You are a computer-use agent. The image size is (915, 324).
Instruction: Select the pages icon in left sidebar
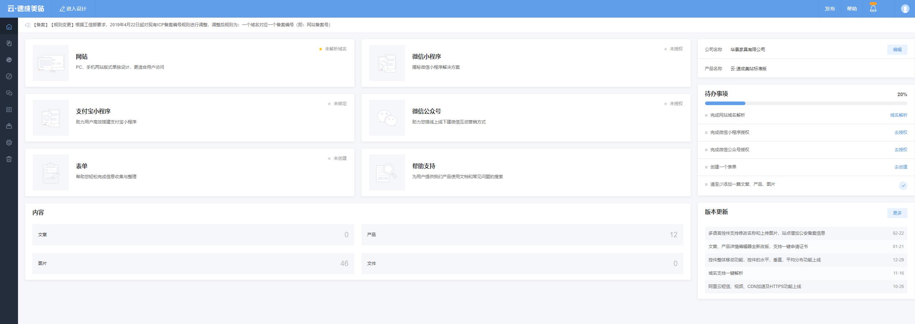pos(9,43)
